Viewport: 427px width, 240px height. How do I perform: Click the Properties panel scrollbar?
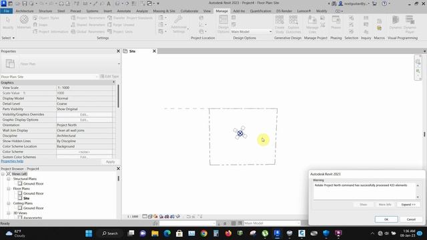pos(118,96)
